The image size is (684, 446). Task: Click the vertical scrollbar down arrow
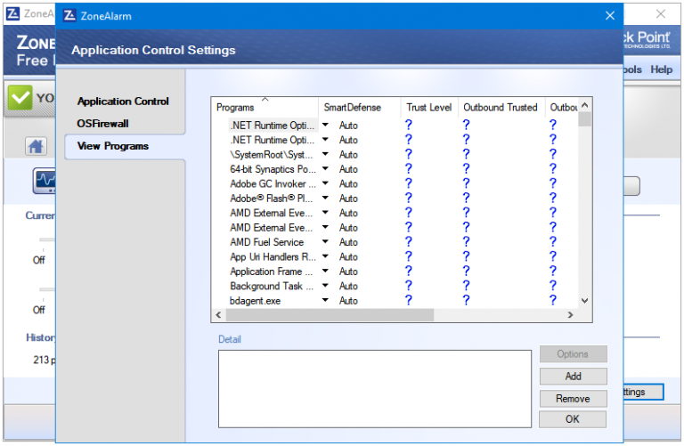(585, 300)
